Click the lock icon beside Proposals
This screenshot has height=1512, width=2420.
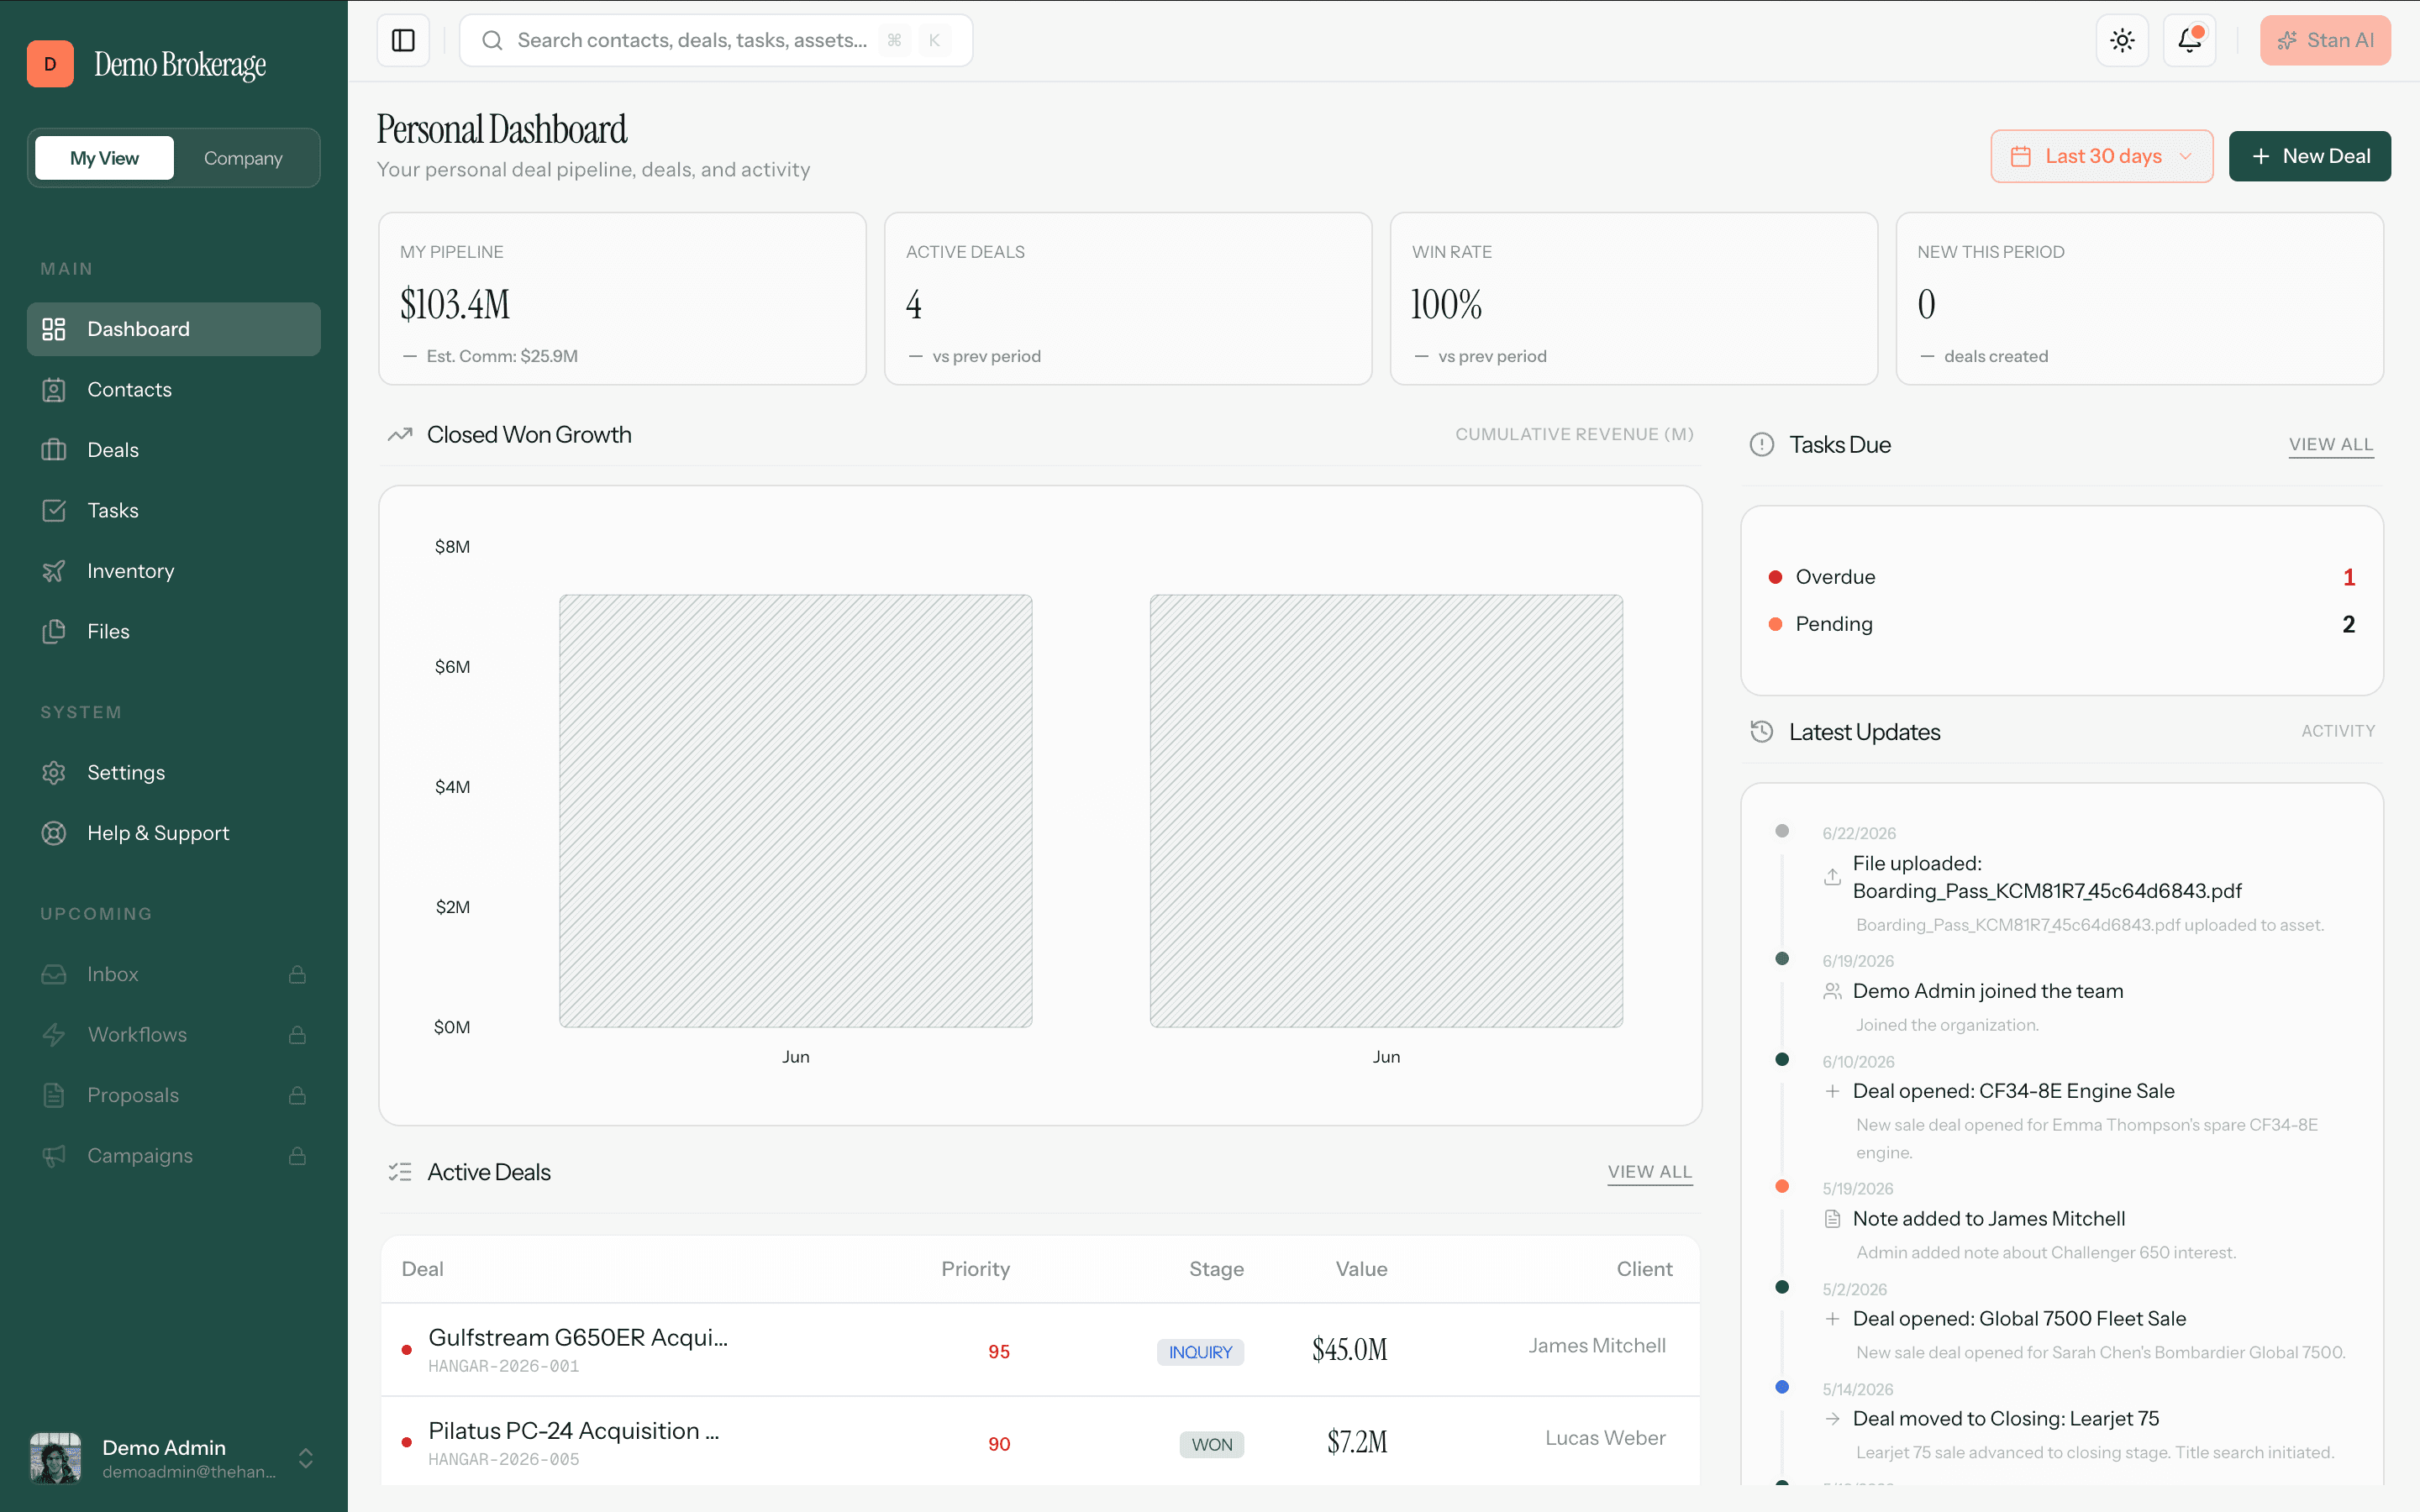297,1095
